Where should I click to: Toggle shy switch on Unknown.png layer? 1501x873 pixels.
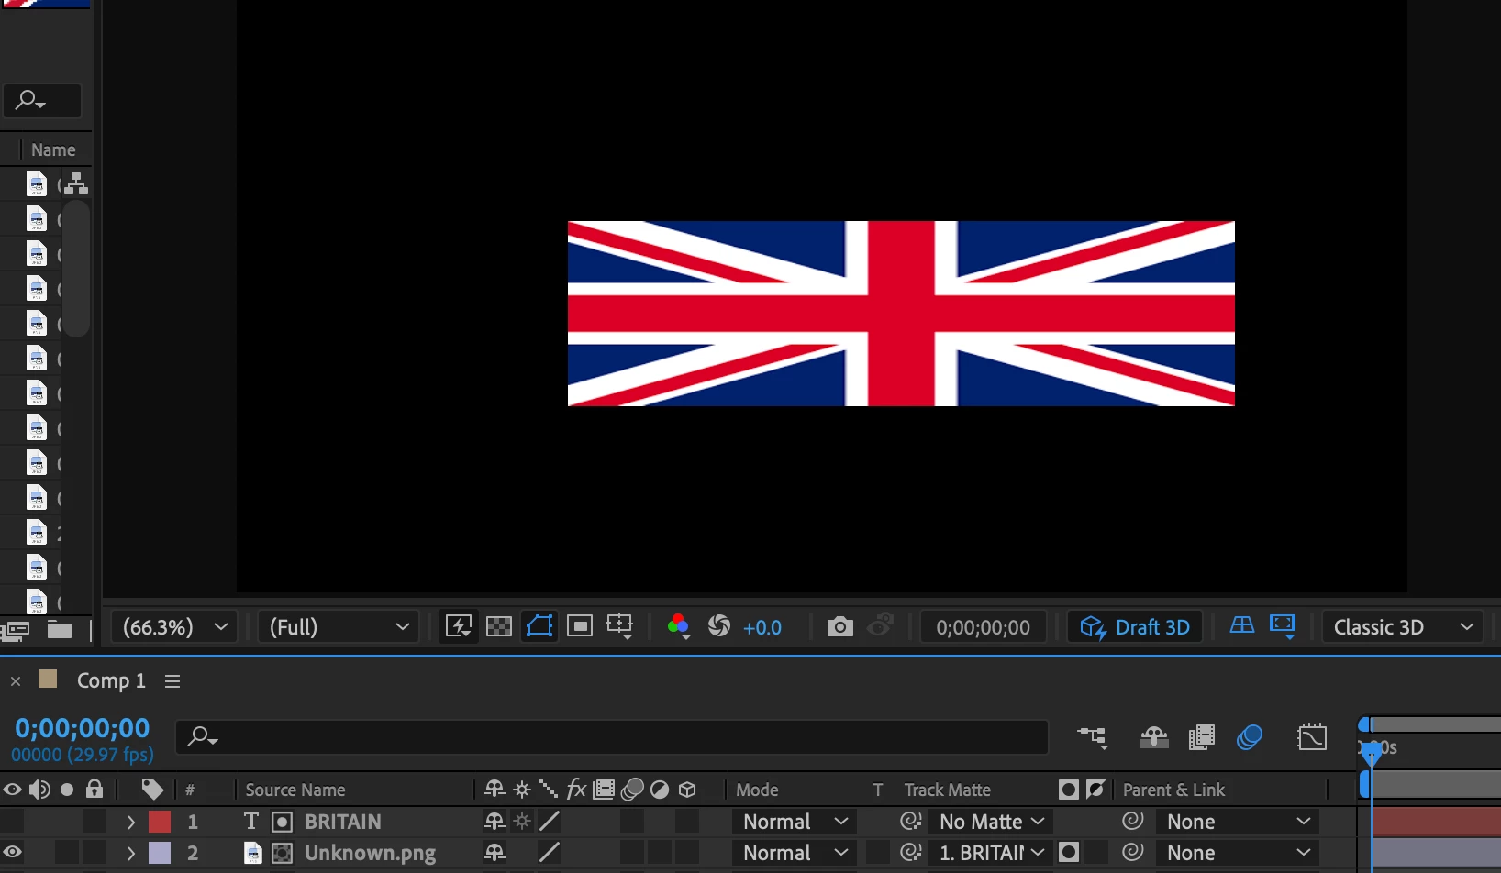[495, 853]
